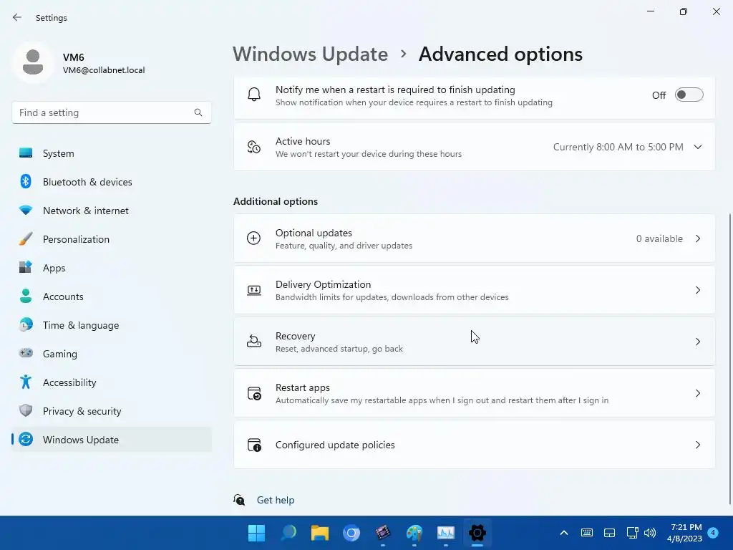Expand the Active hours dropdown chevron
Screen dimensions: 733x550
pos(697,147)
